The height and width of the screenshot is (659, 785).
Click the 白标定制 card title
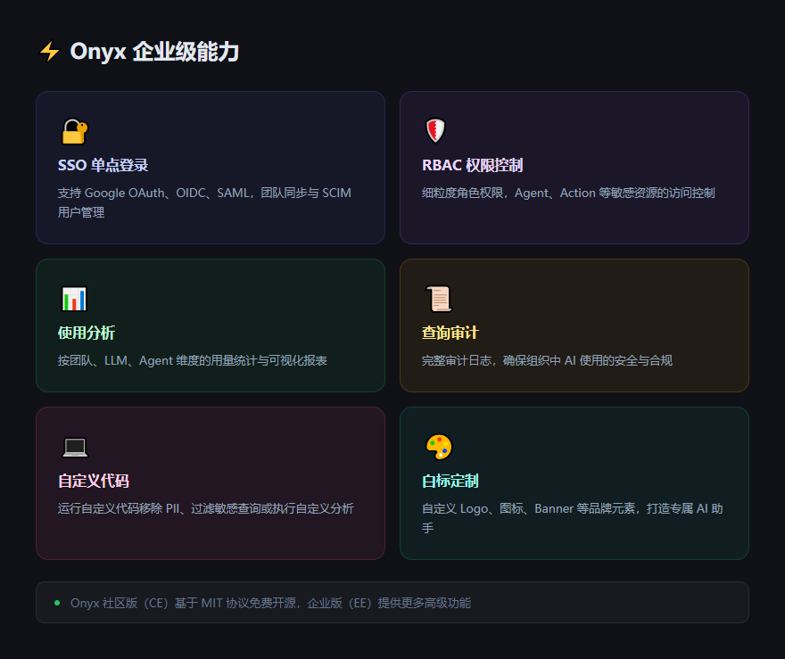450,482
